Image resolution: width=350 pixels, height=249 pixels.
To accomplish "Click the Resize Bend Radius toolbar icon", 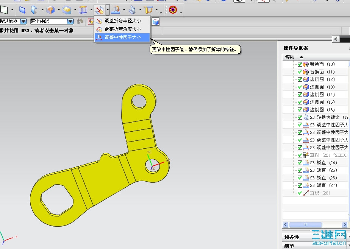I will 99,10.
